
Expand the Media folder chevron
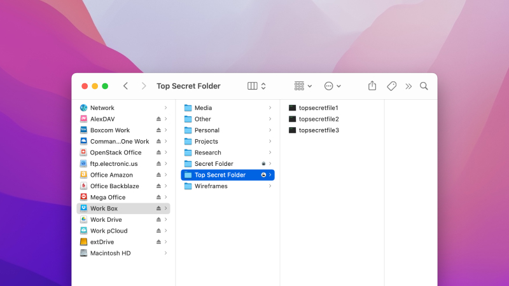pos(270,107)
